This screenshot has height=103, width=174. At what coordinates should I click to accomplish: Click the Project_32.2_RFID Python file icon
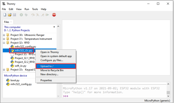[x=12, y=62]
